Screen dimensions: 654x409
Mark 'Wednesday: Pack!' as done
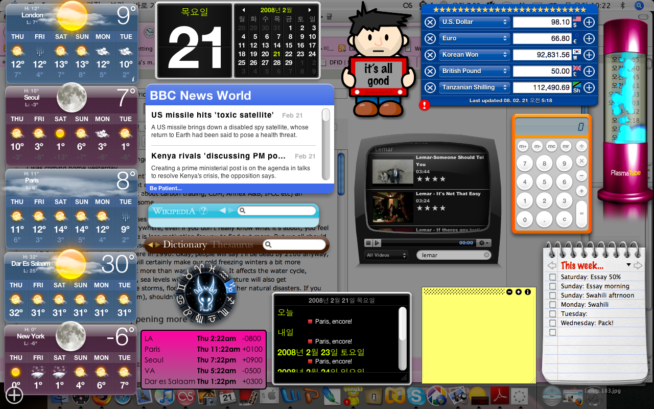(552, 323)
